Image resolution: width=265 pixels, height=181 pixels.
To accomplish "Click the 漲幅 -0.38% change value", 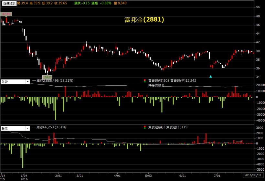I will pyautogui.click(x=101, y=3).
